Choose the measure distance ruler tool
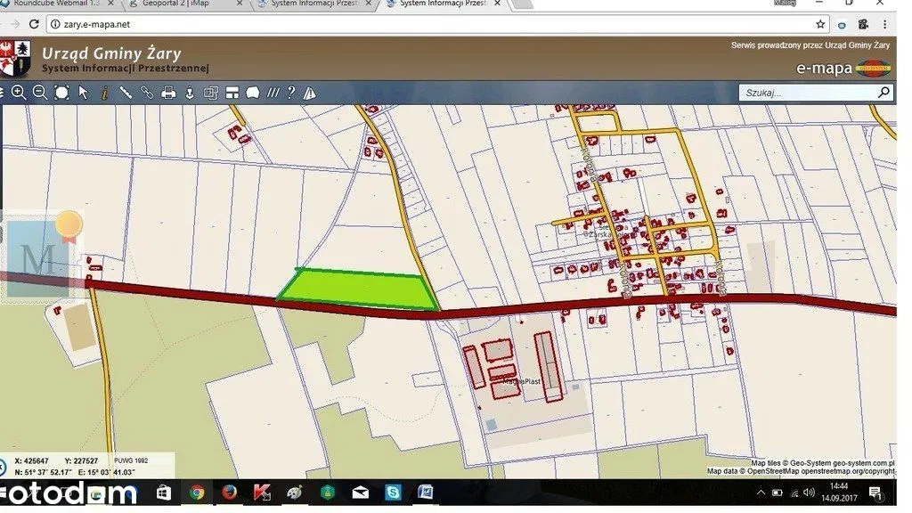Screen dimensions: 912x513 click(x=126, y=93)
